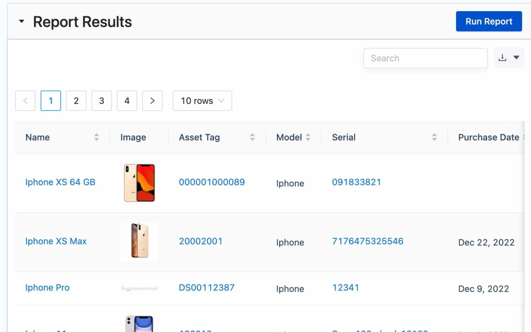Open the 10 rows dropdown
The width and height of the screenshot is (531, 332).
pos(202,101)
